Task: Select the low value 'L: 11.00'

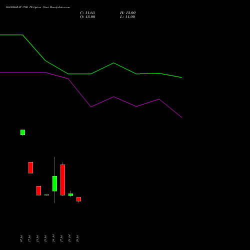Action: 127,17
